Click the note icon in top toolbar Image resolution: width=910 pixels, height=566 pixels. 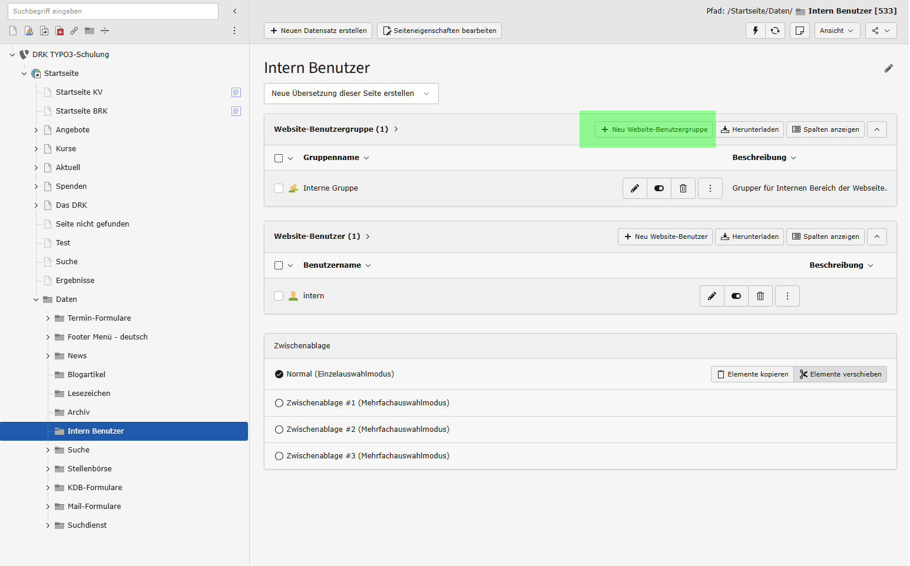tap(800, 31)
